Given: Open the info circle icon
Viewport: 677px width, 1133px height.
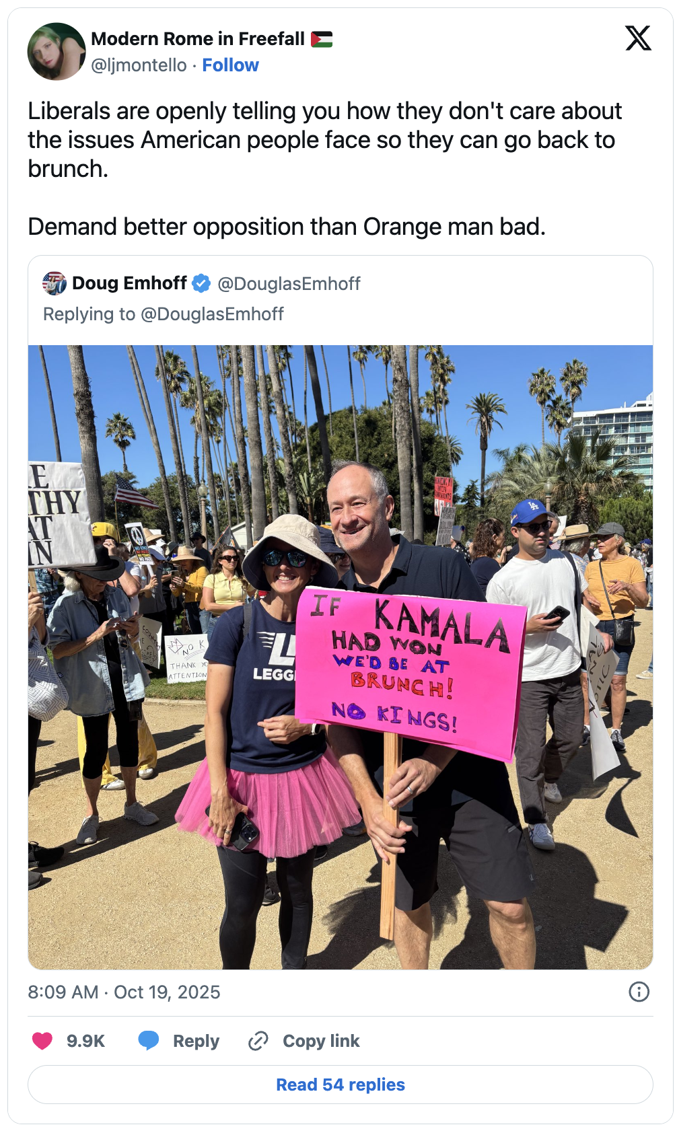Looking at the screenshot, I should pyautogui.click(x=639, y=992).
